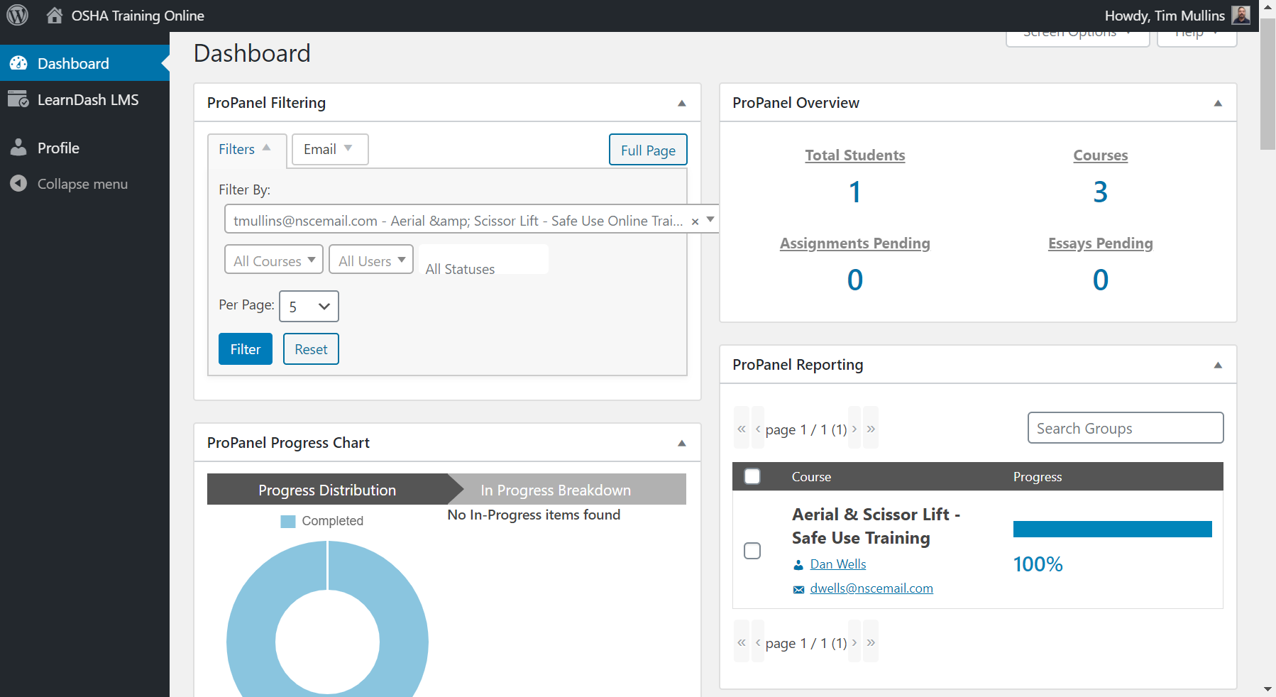
Task: Switch to the Email tab
Action: click(x=330, y=149)
